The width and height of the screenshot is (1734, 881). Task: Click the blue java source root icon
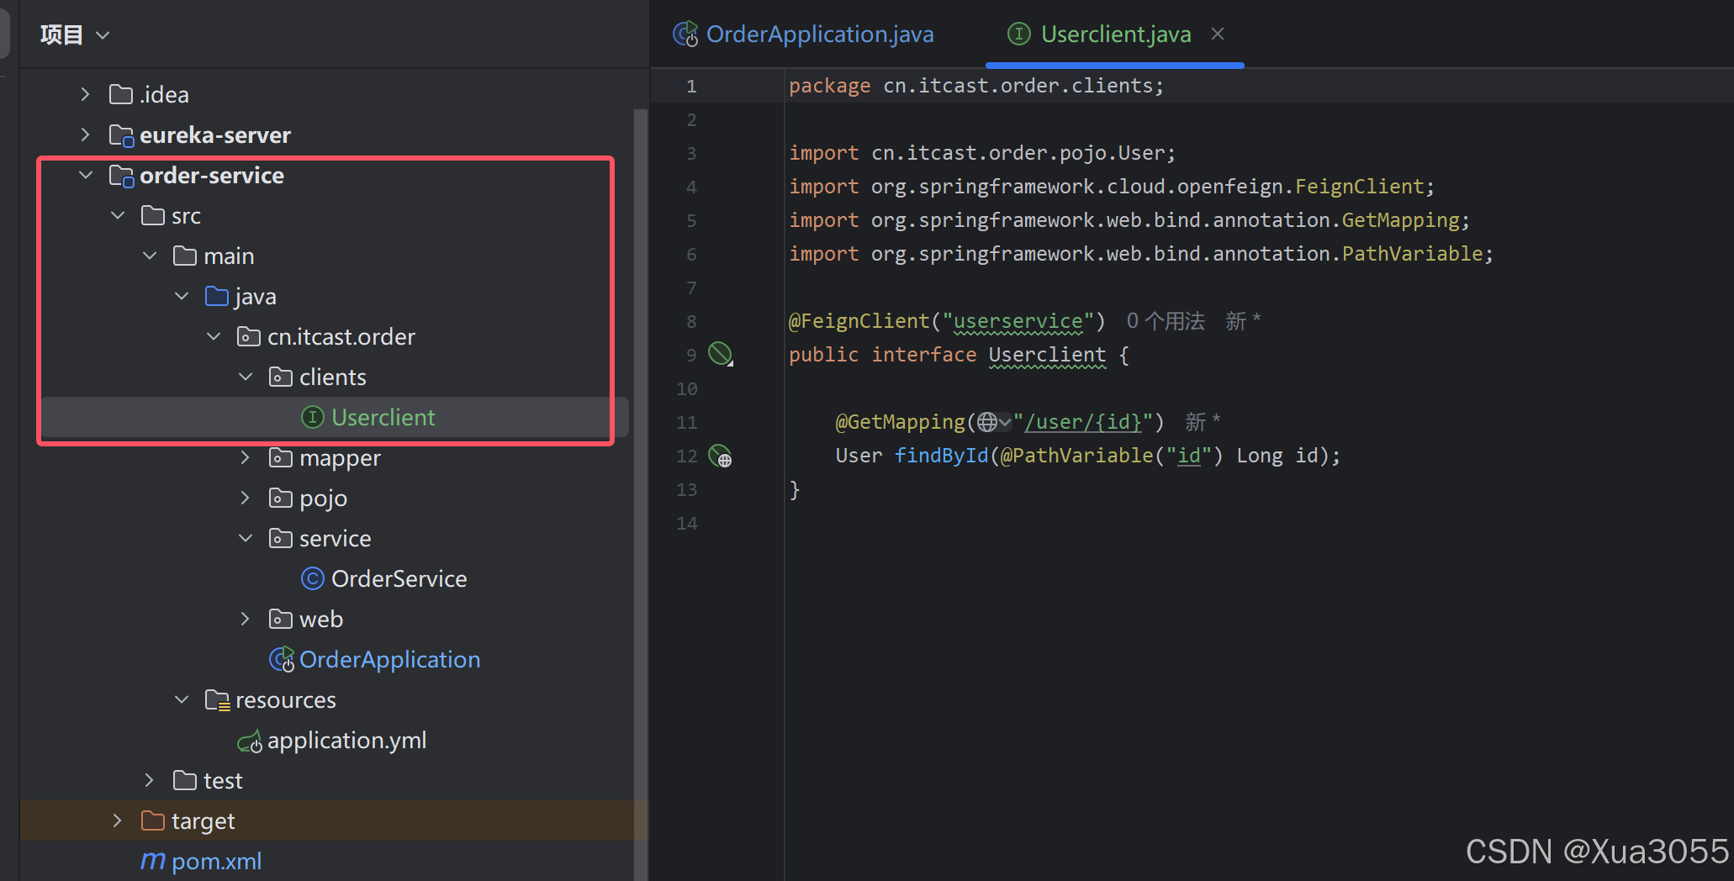click(217, 296)
